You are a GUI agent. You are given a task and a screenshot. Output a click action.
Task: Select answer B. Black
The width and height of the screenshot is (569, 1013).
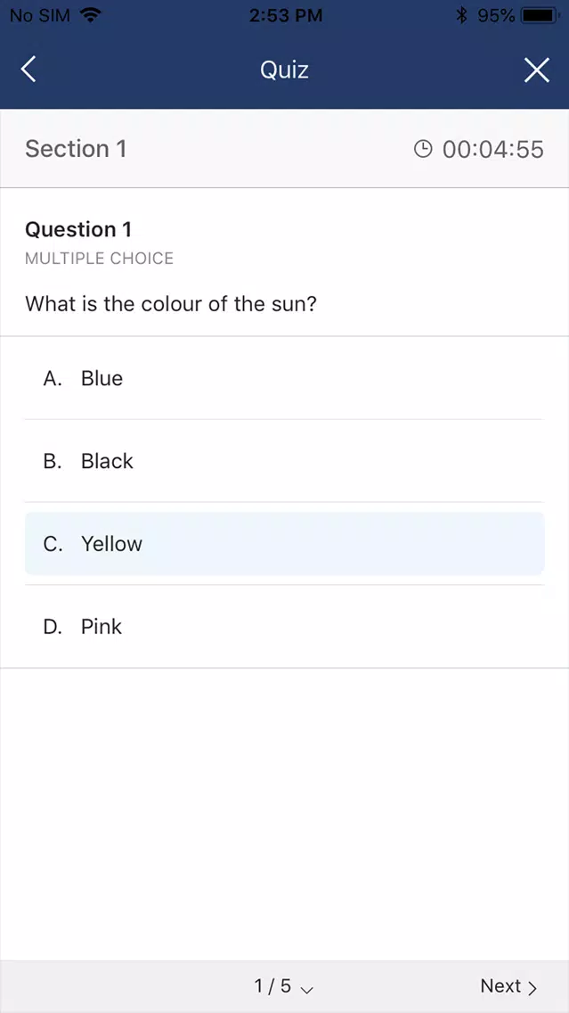point(285,461)
